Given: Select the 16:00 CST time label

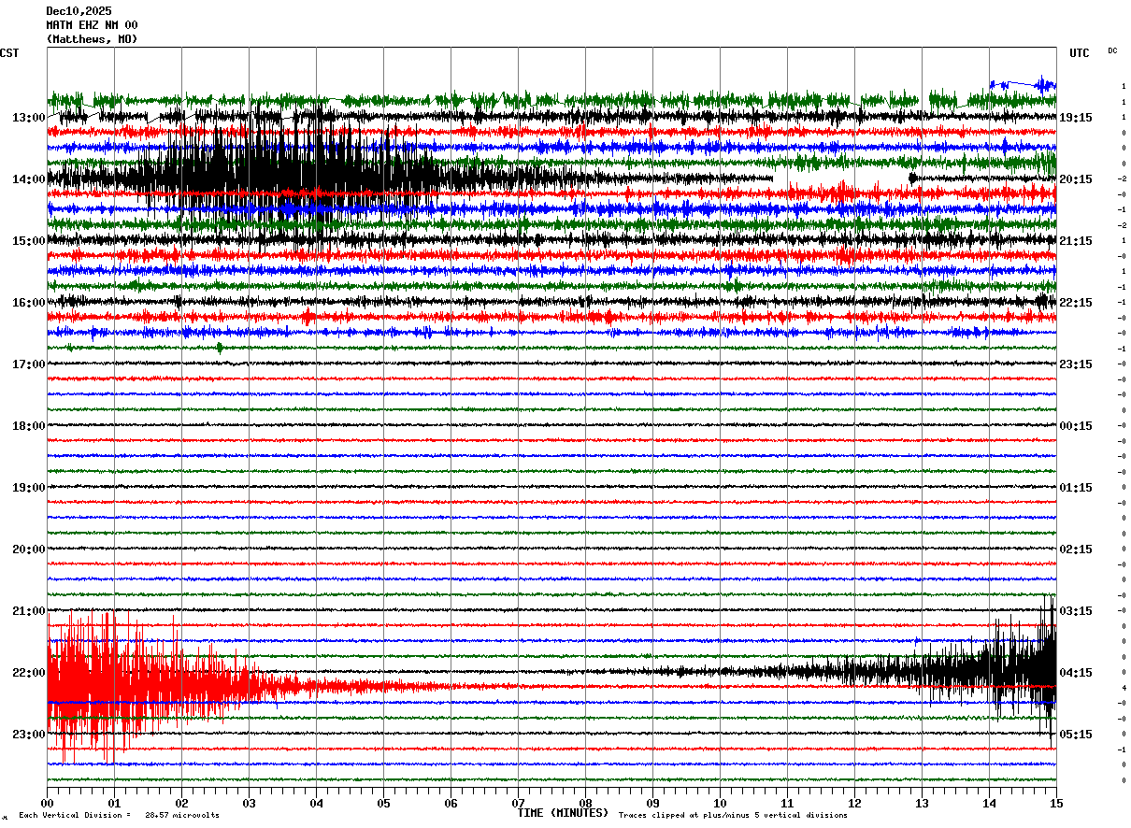Looking at the screenshot, I should pyautogui.click(x=29, y=303).
